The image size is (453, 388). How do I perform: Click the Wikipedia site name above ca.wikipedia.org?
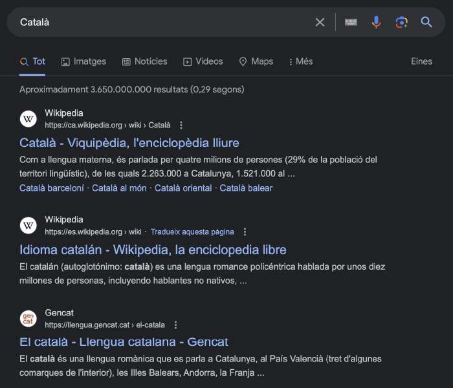tap(64, 113)
